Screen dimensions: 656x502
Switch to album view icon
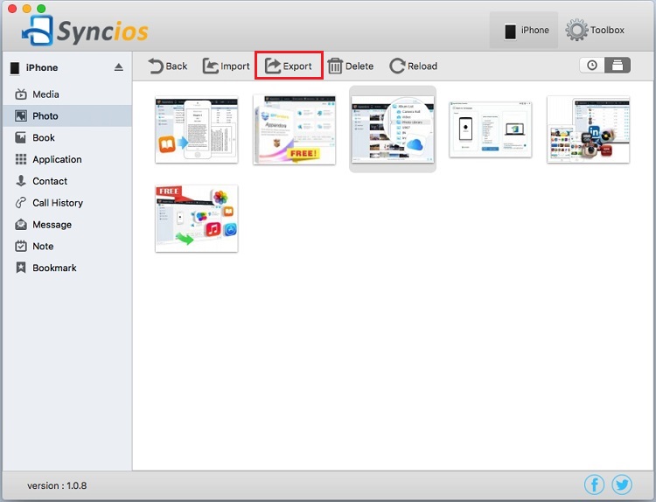(x=618, y=66)
